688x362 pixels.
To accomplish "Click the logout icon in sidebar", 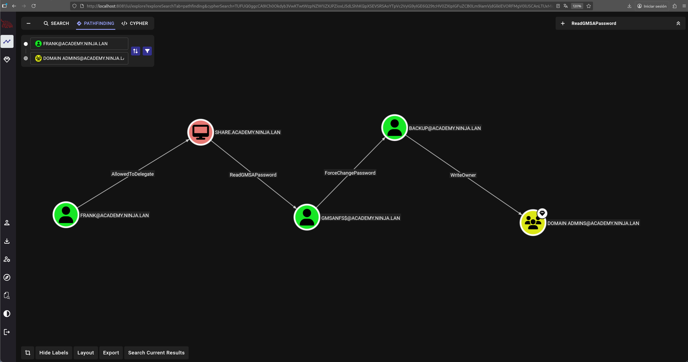I will point(7,332).
